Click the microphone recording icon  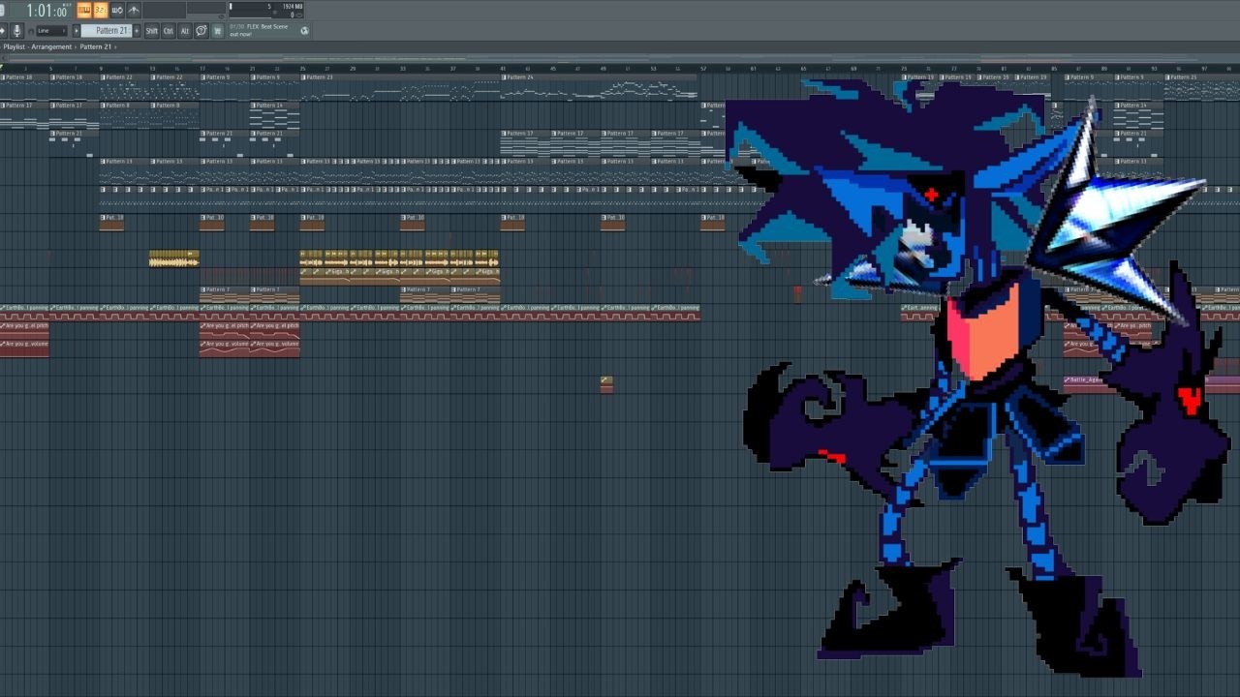pyautogui.click(x=17, y=30)
